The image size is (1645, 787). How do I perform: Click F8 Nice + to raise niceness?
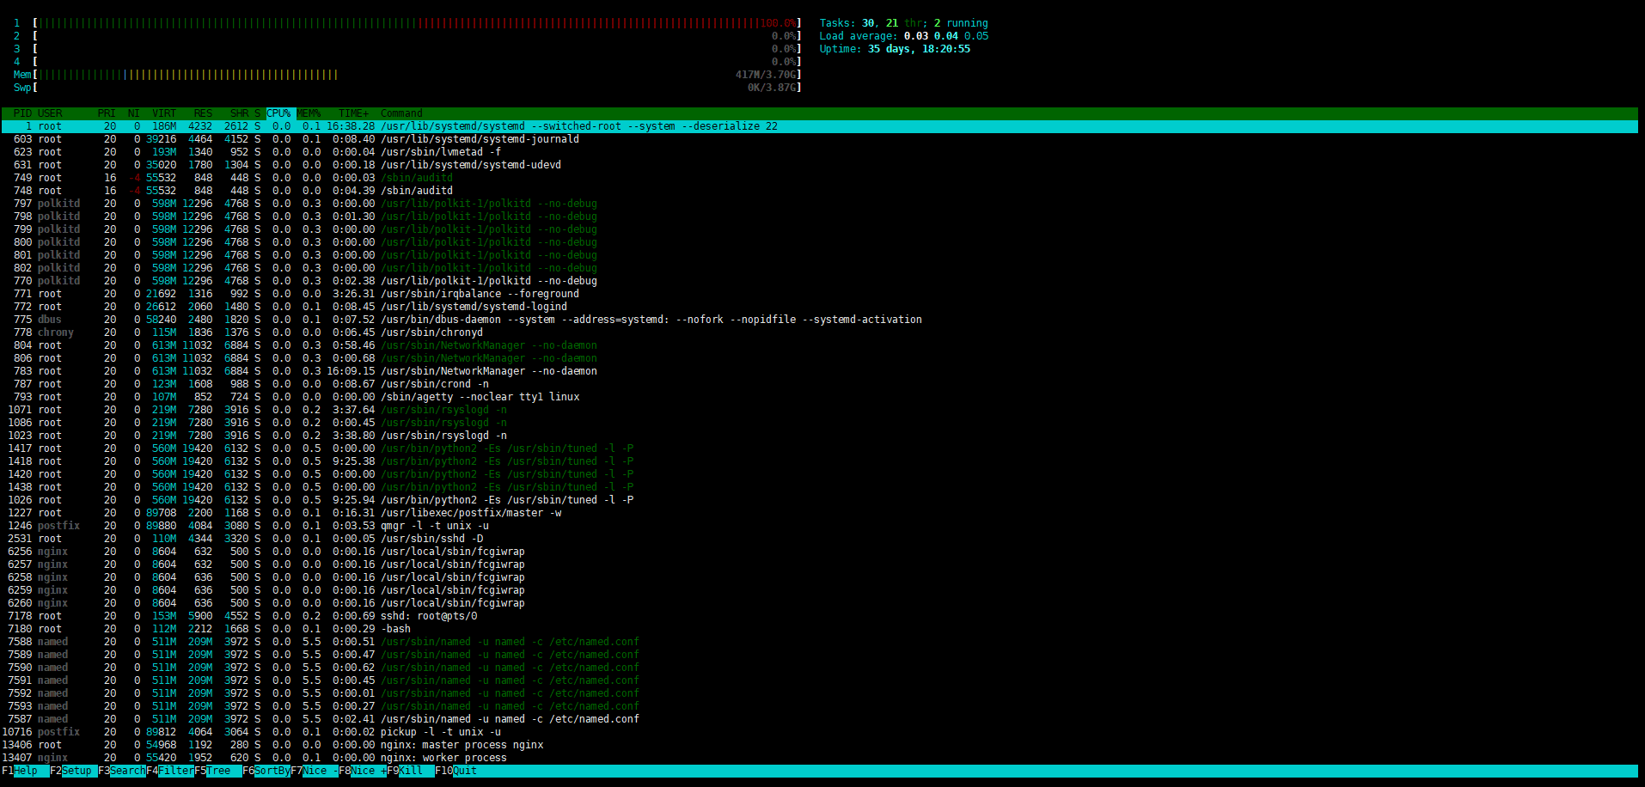click(x=363, y=771)
